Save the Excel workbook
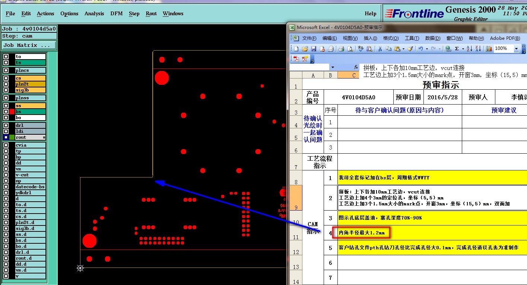527x285 pixels. [x=314, y=49]
